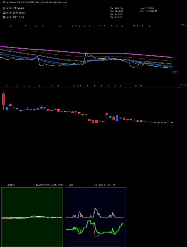Select the 'DOW PT: 1.03' legend text

(x=15, y=17)
